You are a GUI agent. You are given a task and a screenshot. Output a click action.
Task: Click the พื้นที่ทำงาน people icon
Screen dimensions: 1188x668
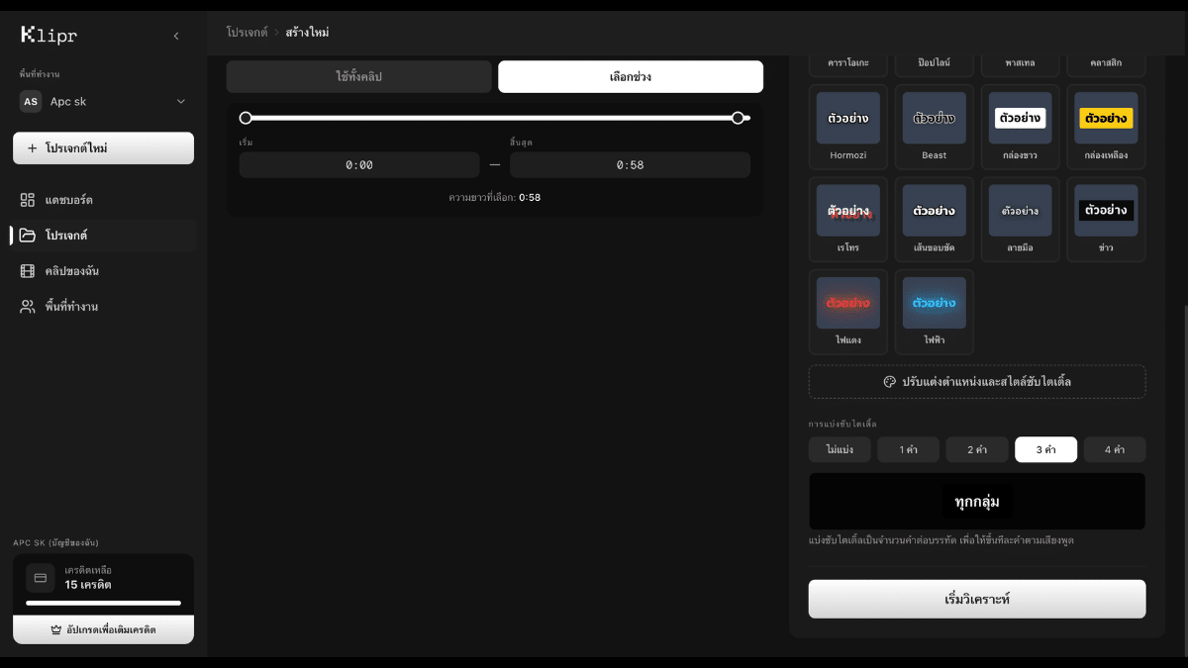[x=28, y=307]
